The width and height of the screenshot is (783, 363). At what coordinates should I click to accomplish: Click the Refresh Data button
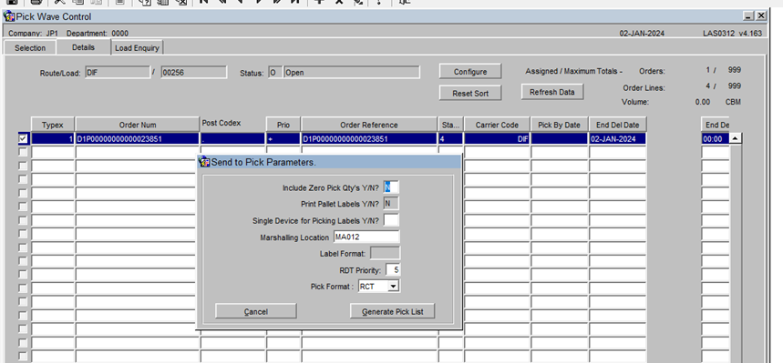pyautogui.click(x=552, y=92)
